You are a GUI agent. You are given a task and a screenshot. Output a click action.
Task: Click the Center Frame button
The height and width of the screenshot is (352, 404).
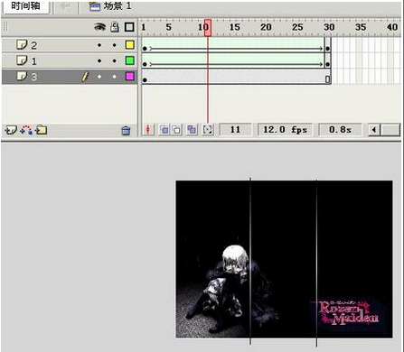[x=148, y=130]
